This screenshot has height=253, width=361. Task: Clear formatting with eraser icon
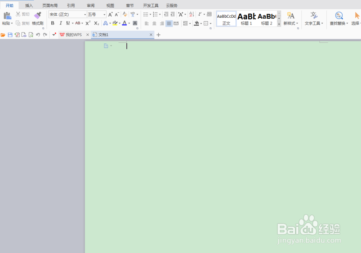125,14
